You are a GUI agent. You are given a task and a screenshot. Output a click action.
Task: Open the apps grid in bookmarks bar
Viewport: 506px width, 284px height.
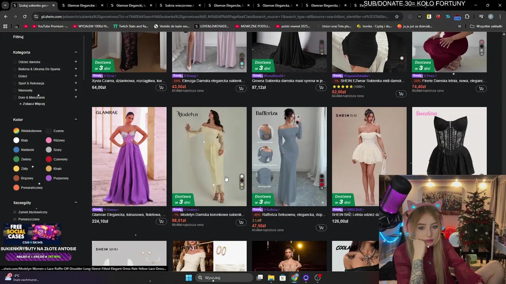[x=5, y=26]
